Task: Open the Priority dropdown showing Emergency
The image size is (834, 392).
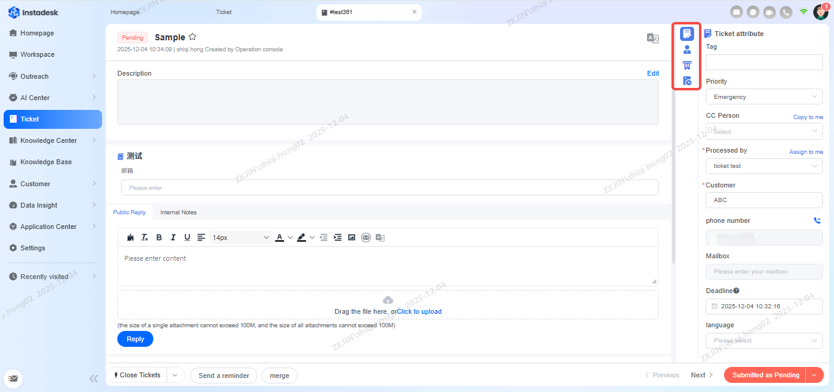Action: click(x=764, y=96)
